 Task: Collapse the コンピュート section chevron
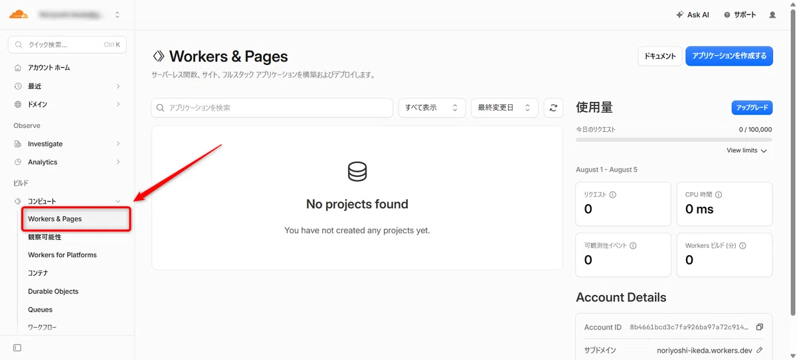(118, 201)
